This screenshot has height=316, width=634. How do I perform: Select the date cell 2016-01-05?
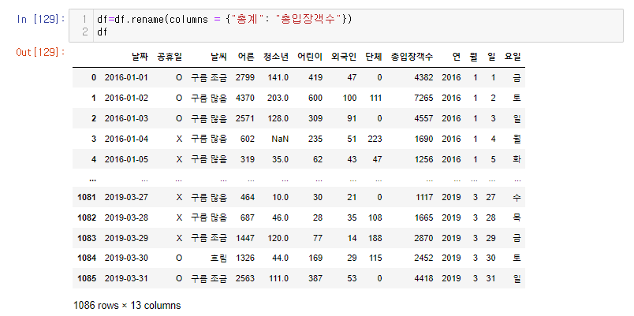126,159
